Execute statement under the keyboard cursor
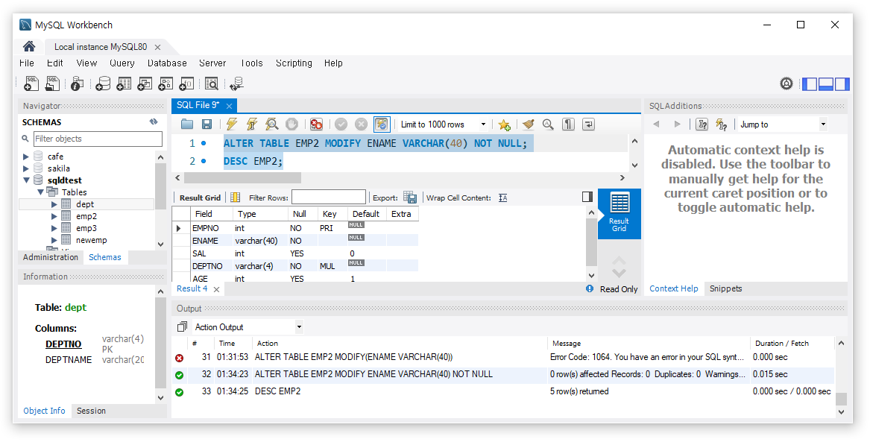The height and width of the screenshot is (442, 870). click(252, 124)
